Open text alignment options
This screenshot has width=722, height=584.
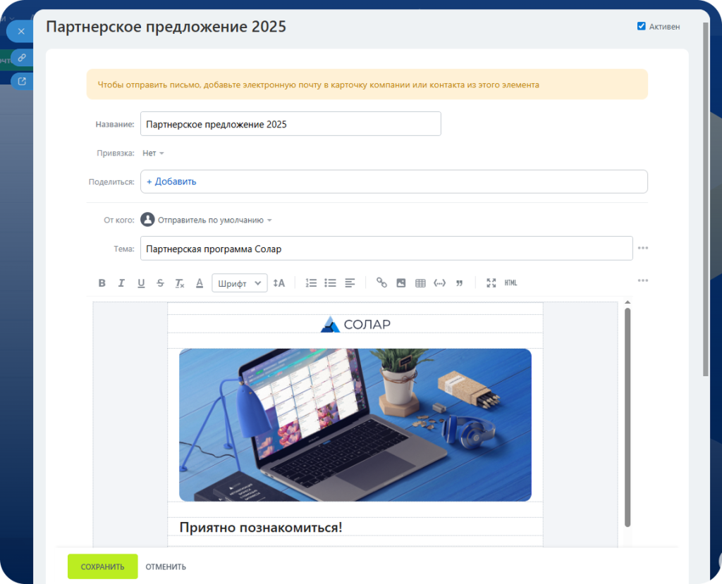350,283
